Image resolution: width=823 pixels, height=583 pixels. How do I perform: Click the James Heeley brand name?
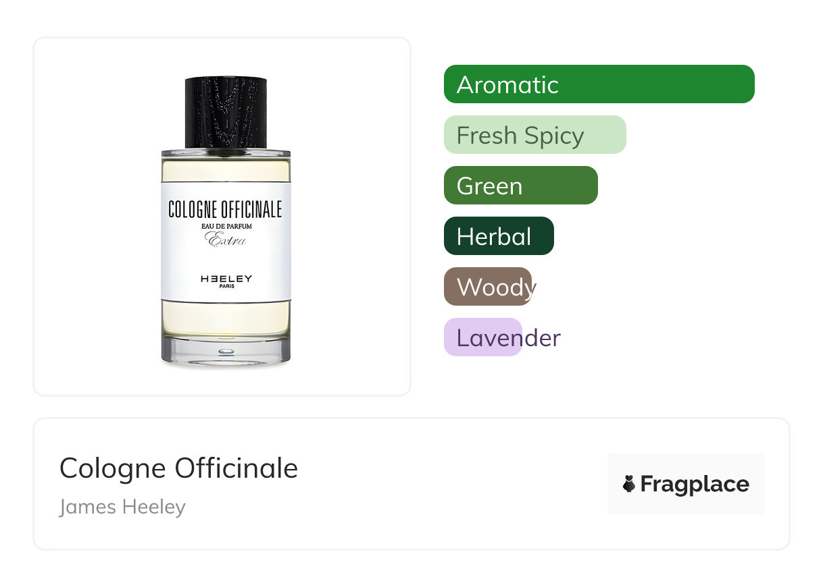click(122, 506)
